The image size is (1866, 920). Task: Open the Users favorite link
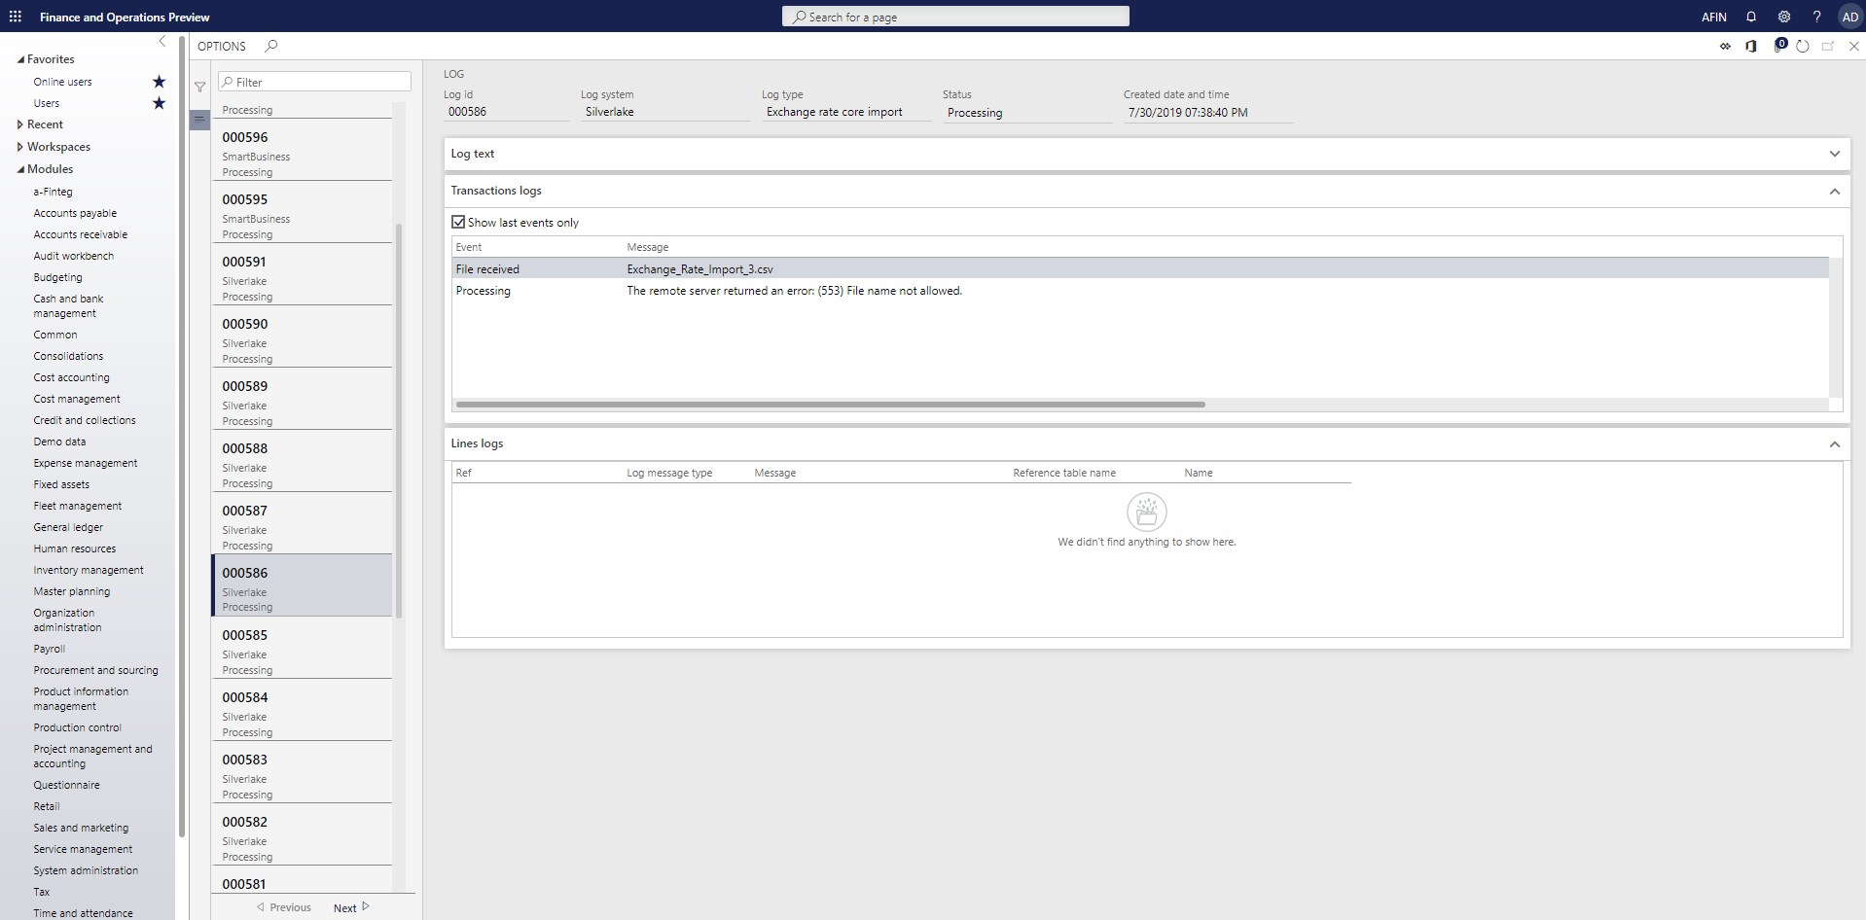coord(46,103)
